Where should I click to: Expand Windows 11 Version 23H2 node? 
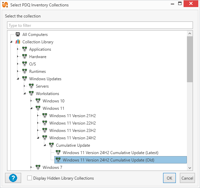pos(38,131)
